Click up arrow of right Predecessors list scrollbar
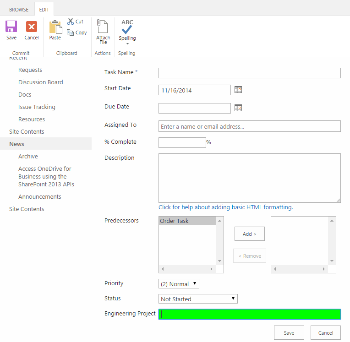350x342 pixels. pyautogui.click(x=332, y=221)
